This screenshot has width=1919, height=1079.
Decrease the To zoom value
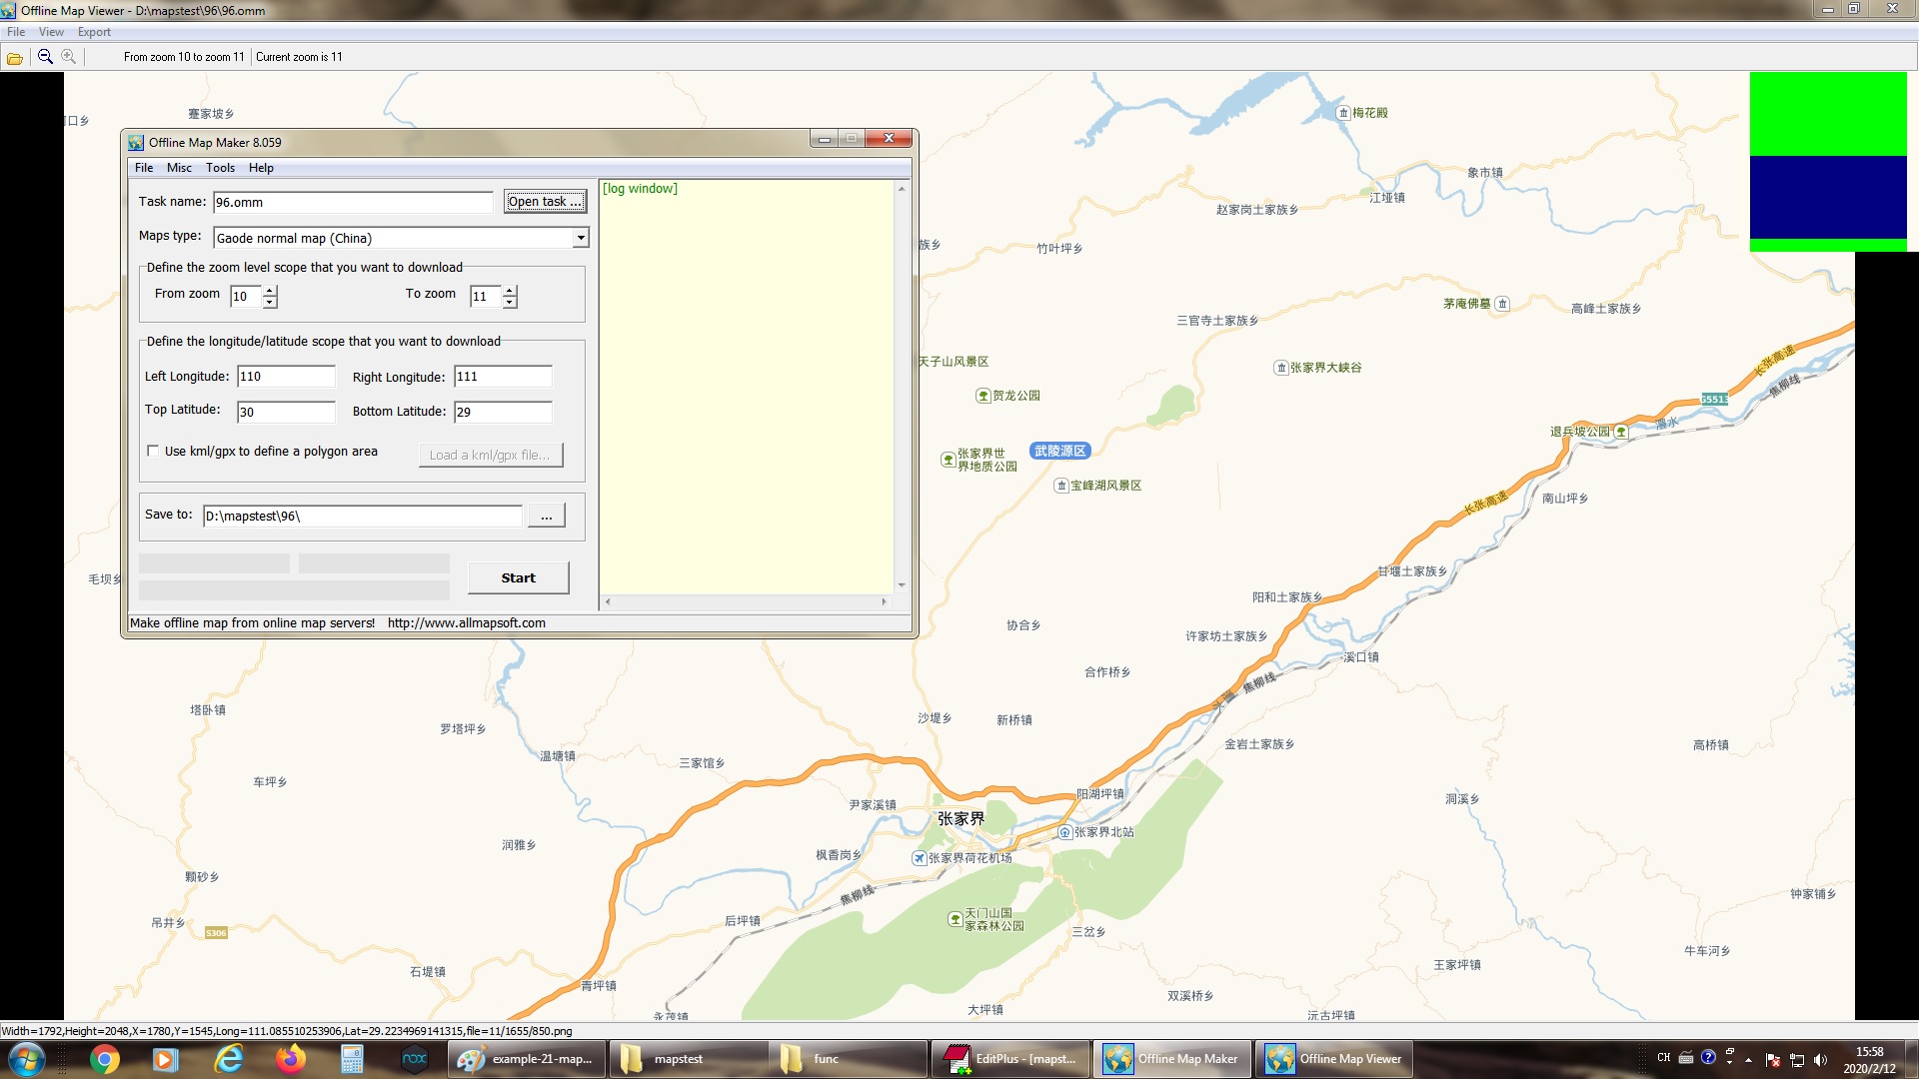click(510, 302)
